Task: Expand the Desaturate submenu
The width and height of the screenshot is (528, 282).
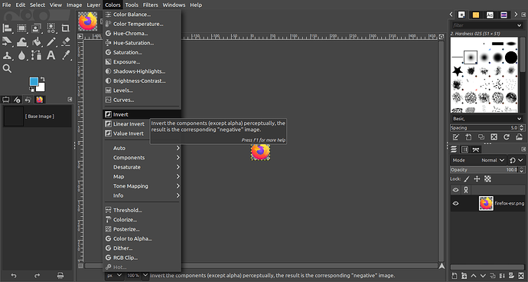Action: pyautogui.click(x=142, y=167)
